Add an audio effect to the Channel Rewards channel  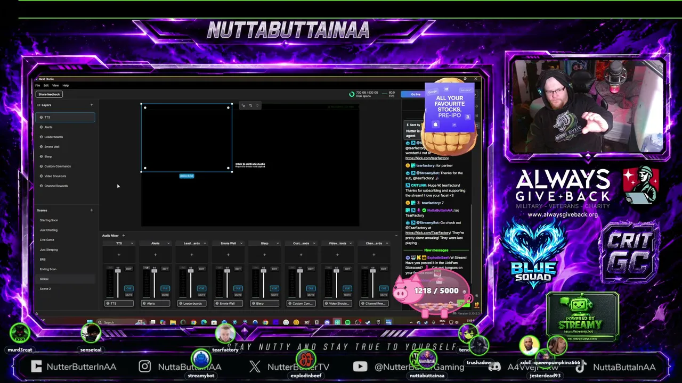click(374, 255)
